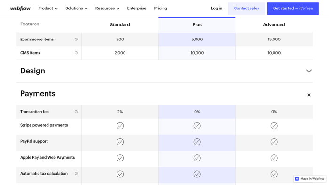Click the Transaction fee row label
Image resolution: width=329 pixels, height=185 pixels.
(34, 112)
